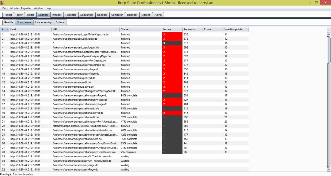The width and height of the screenshot is (331, 176).
Task: Click red issues cell for ifNeetCaptcha.do row
Action: pos(172,34)
